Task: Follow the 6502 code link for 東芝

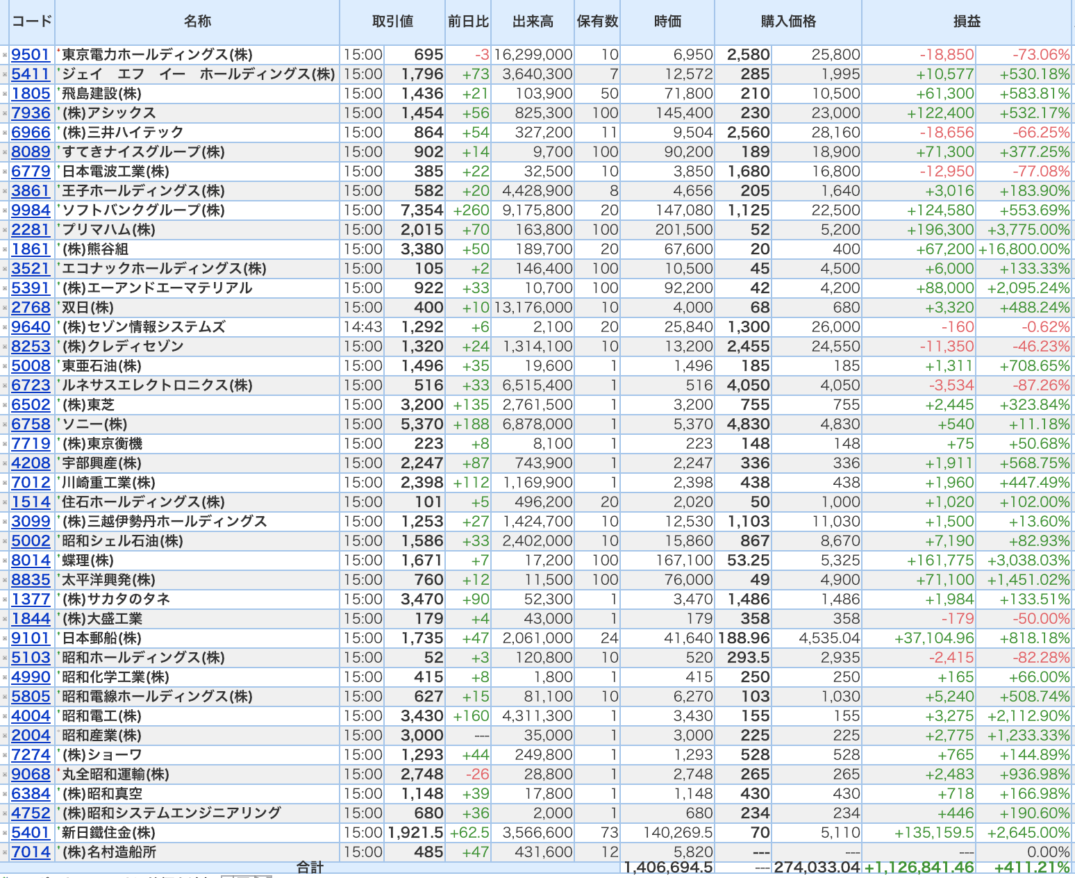Action: (31, 405)
